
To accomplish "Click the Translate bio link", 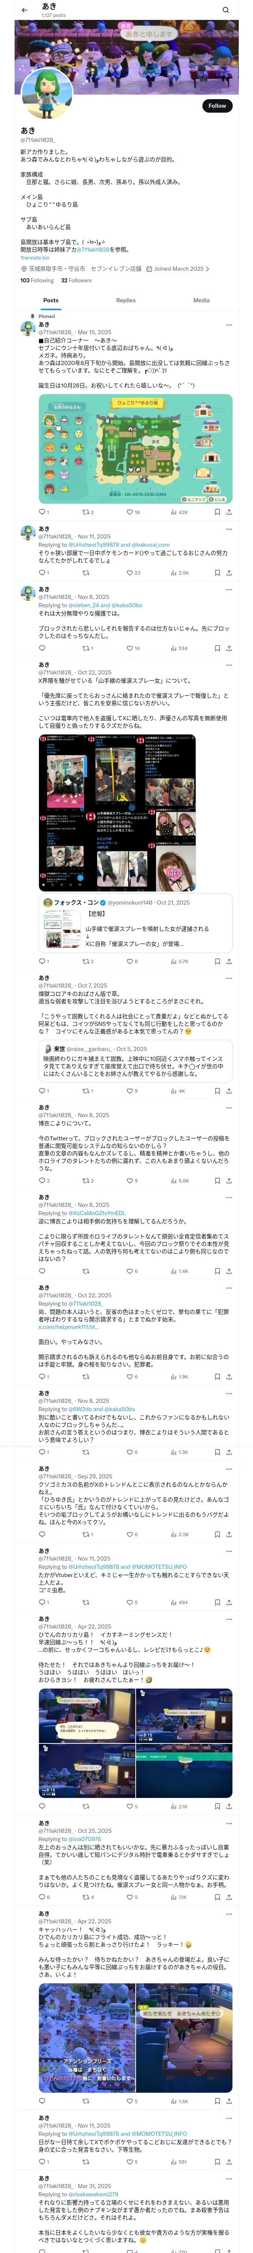I will point(35,258).
